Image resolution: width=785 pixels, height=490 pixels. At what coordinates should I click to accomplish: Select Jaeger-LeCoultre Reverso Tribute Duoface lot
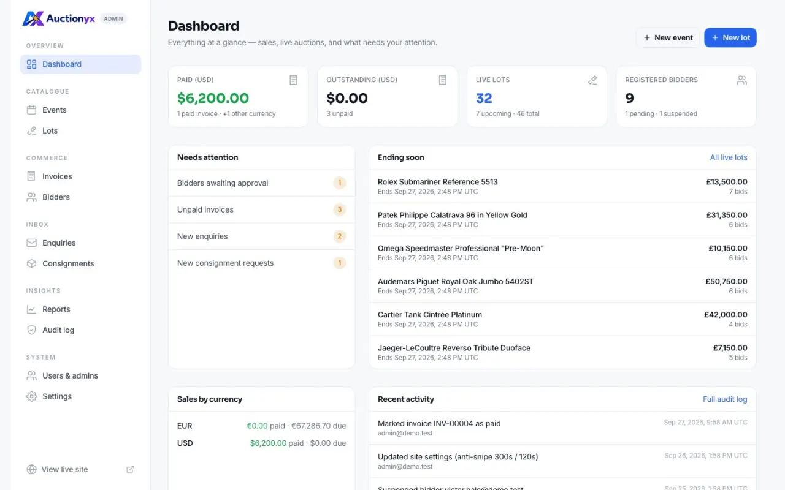562,352
